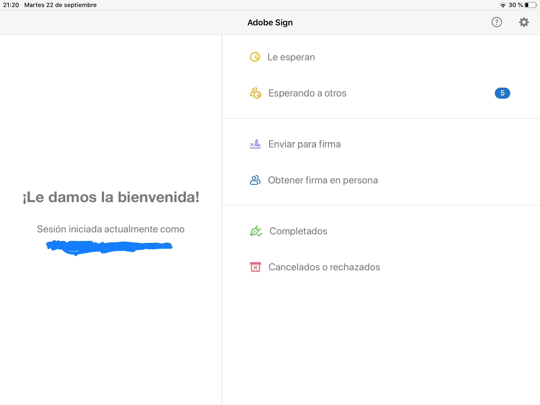The width and height of the screenshot is (540, 405).
Task: Open the help question mark icon
Action: click(497, 22)
